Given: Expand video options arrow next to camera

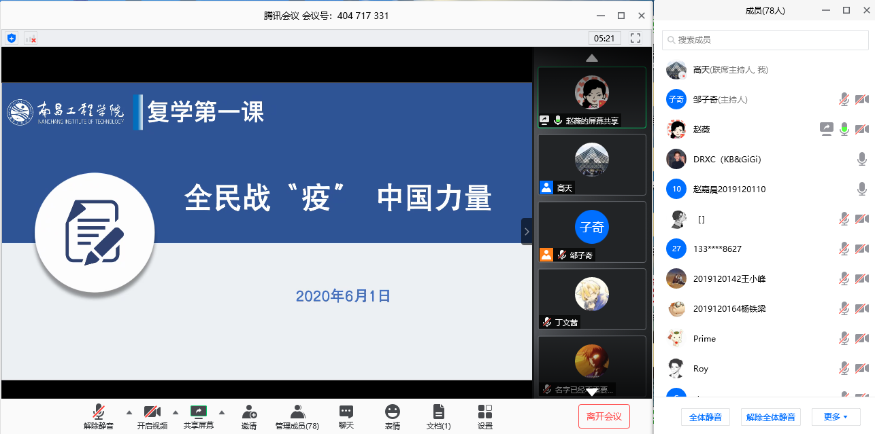Looking at the screenshot, I should 176,412.
